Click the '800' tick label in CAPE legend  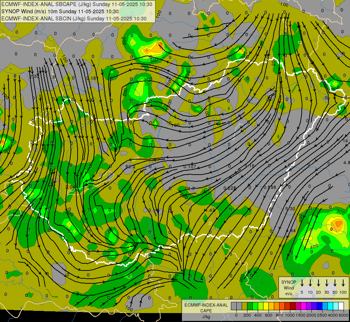279,315
